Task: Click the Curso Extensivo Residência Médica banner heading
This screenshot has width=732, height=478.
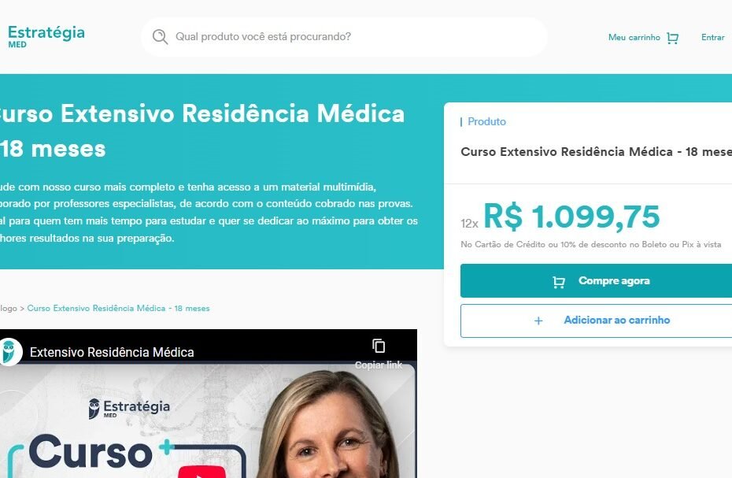Action: [x=202, y=132]
